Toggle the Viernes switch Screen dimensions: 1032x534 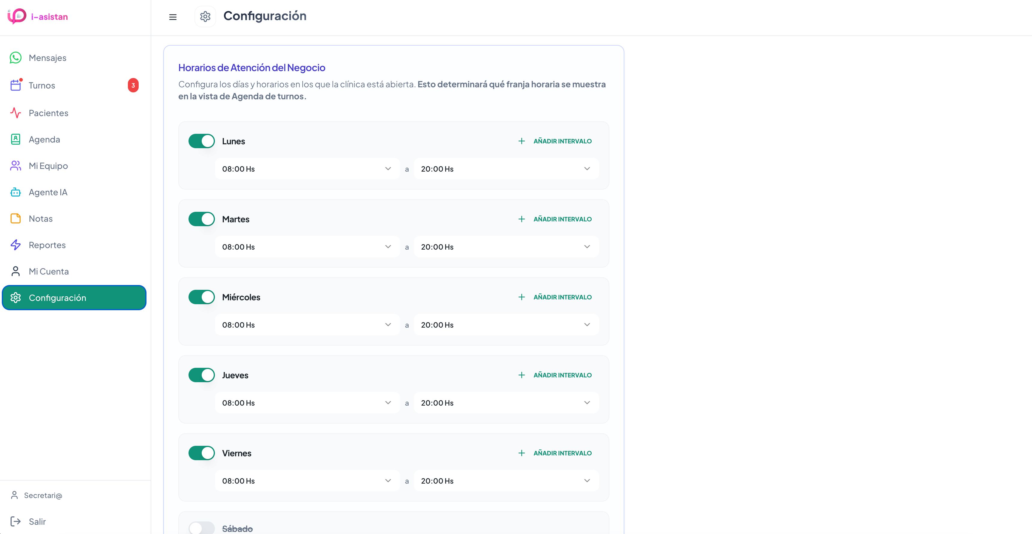tap(201, 453)
